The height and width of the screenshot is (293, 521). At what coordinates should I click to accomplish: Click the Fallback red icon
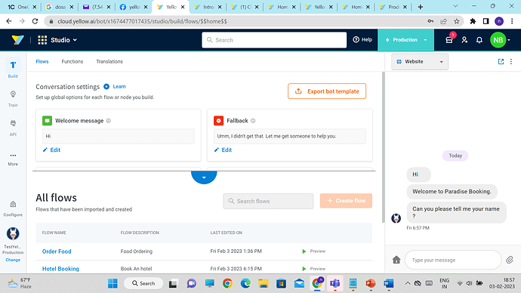[219, 121]
